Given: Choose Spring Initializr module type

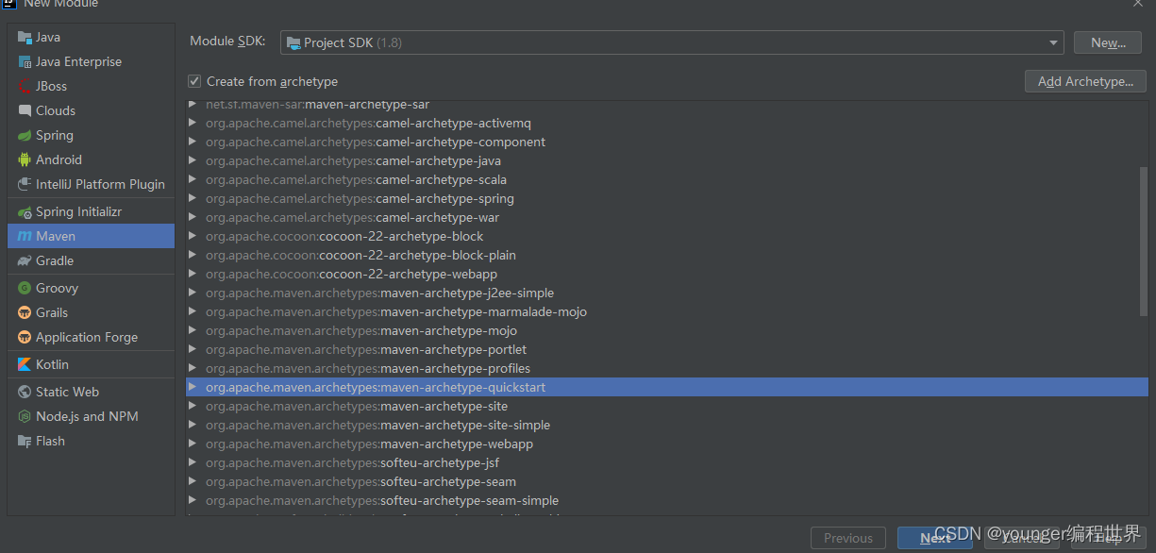Looking at the screenshot, I should 91,212.
